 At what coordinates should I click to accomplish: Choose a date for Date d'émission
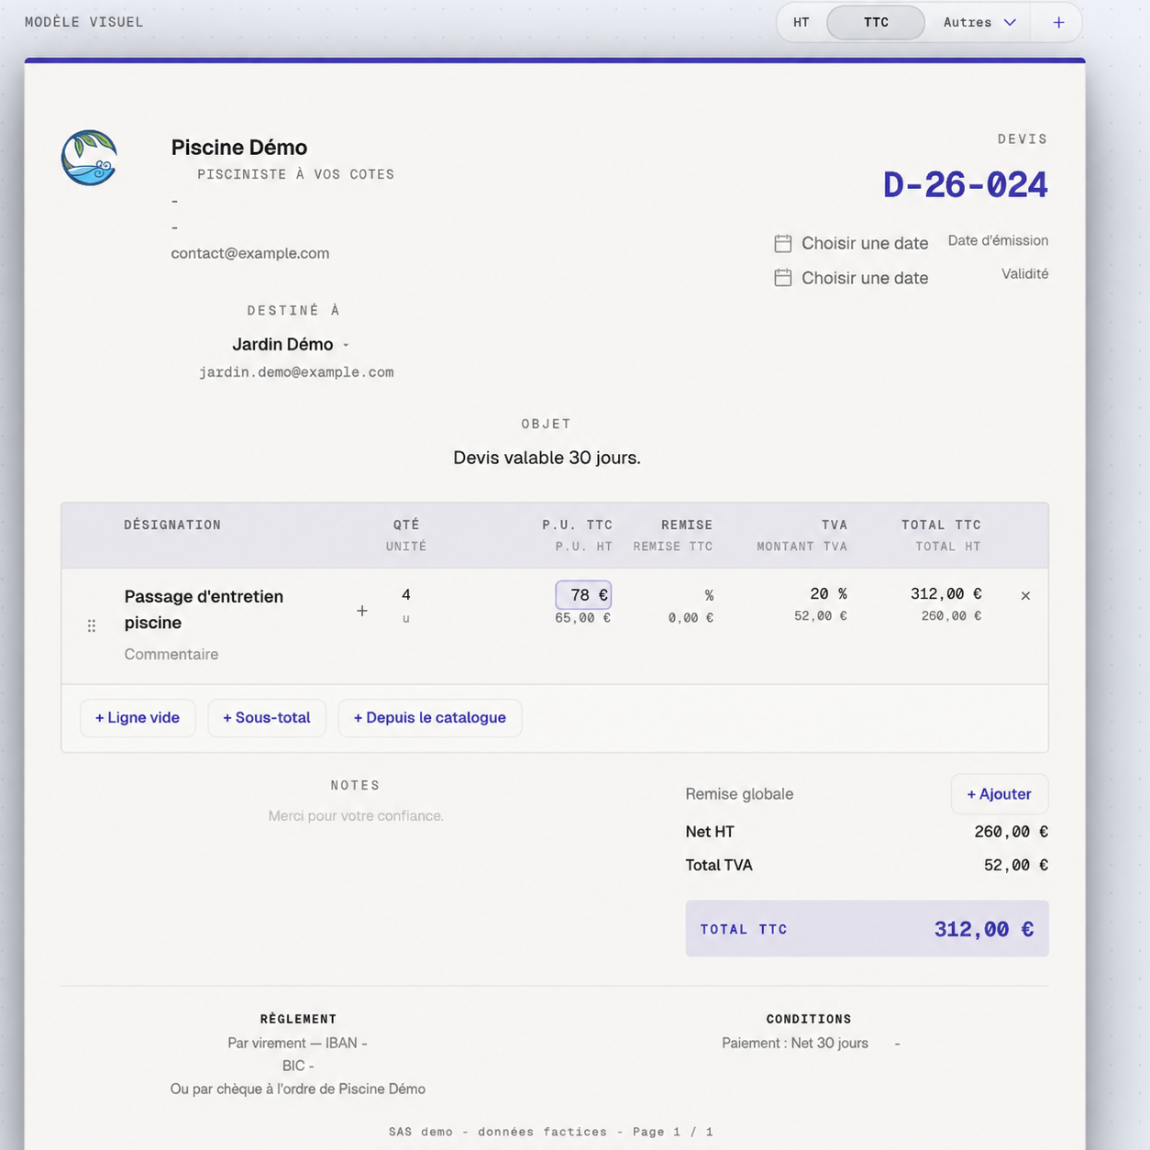(x=865, y=243)
